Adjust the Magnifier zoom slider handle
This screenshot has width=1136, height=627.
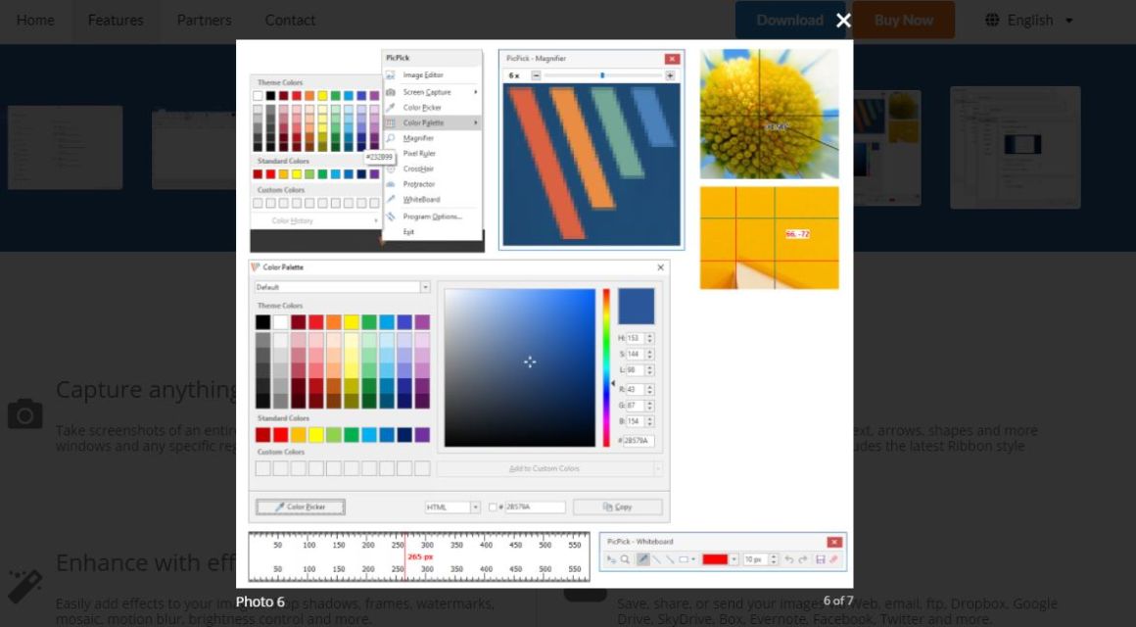click(x=602, y=75)
